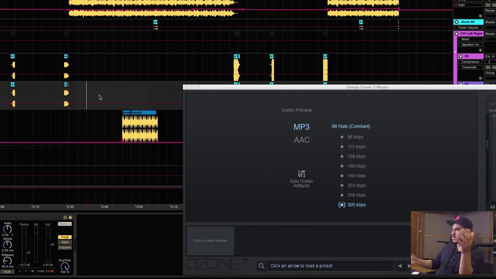Switch to transfer curve view icon
The height and width of the screenshot is (279, 496).
coord(26,271)
